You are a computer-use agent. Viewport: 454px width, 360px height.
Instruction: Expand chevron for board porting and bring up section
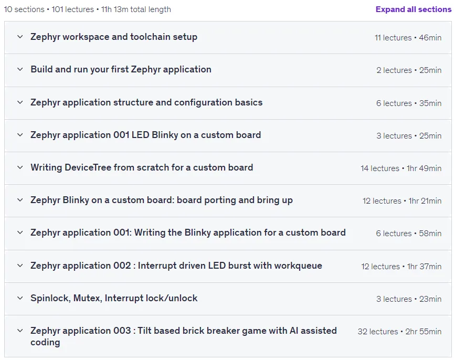coord(20,200)
